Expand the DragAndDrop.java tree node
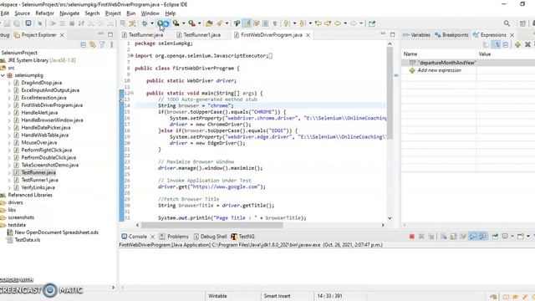The width and height of the screenshot is (535, 301). [x=9, y=83]
